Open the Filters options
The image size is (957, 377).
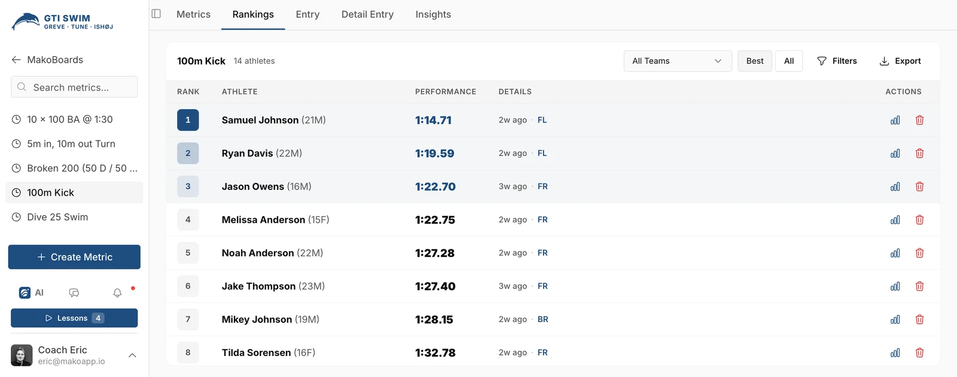[x=837, y=61]
